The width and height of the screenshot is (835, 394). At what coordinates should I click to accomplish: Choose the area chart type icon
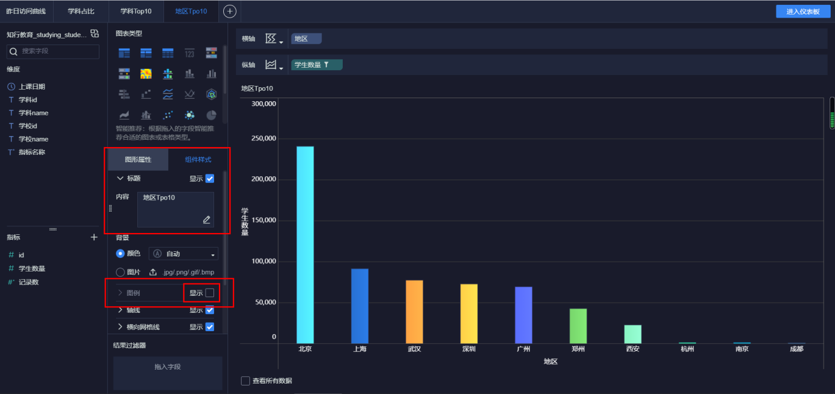point(124,115)
